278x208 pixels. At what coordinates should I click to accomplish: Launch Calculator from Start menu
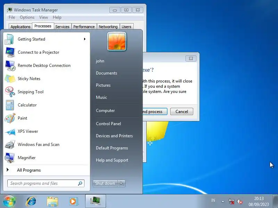[46, 105]
